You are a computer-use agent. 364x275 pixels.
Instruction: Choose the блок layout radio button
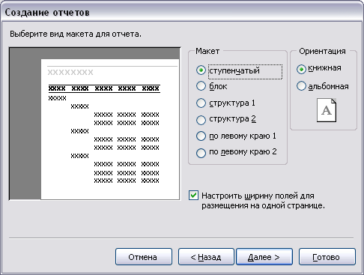pyautogui.click(x=201, y=86)
